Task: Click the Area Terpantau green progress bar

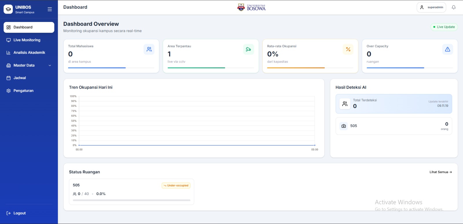Action: (x=196, y=68)
